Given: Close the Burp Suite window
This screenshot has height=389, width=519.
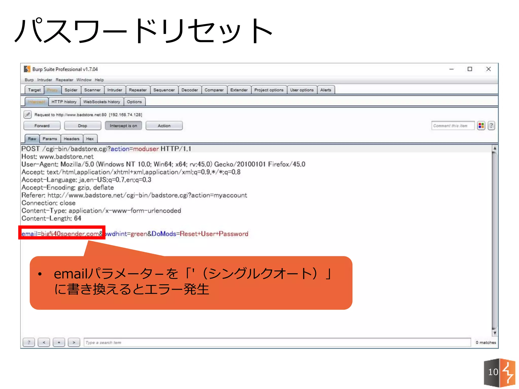Looking at the screenshot, I should pos(488,69).
